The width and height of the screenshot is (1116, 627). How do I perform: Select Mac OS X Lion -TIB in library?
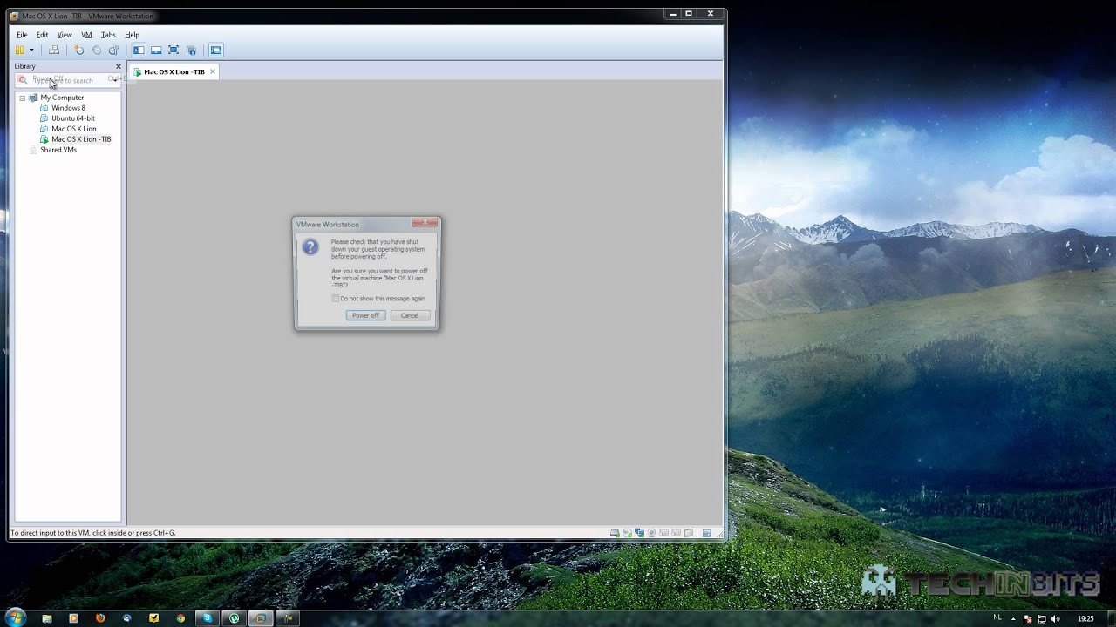point(81,139)
